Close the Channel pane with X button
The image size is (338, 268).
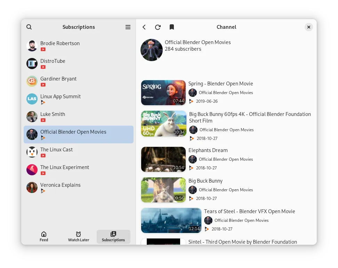[x=308, y=27]
